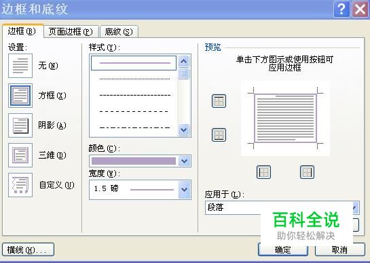Choose the dash-dot line style
The width and height of the screenshot is (370, 263).
pyautogui.click(x=134, y=127)
